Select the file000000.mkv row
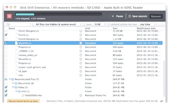 click(83, 95)
